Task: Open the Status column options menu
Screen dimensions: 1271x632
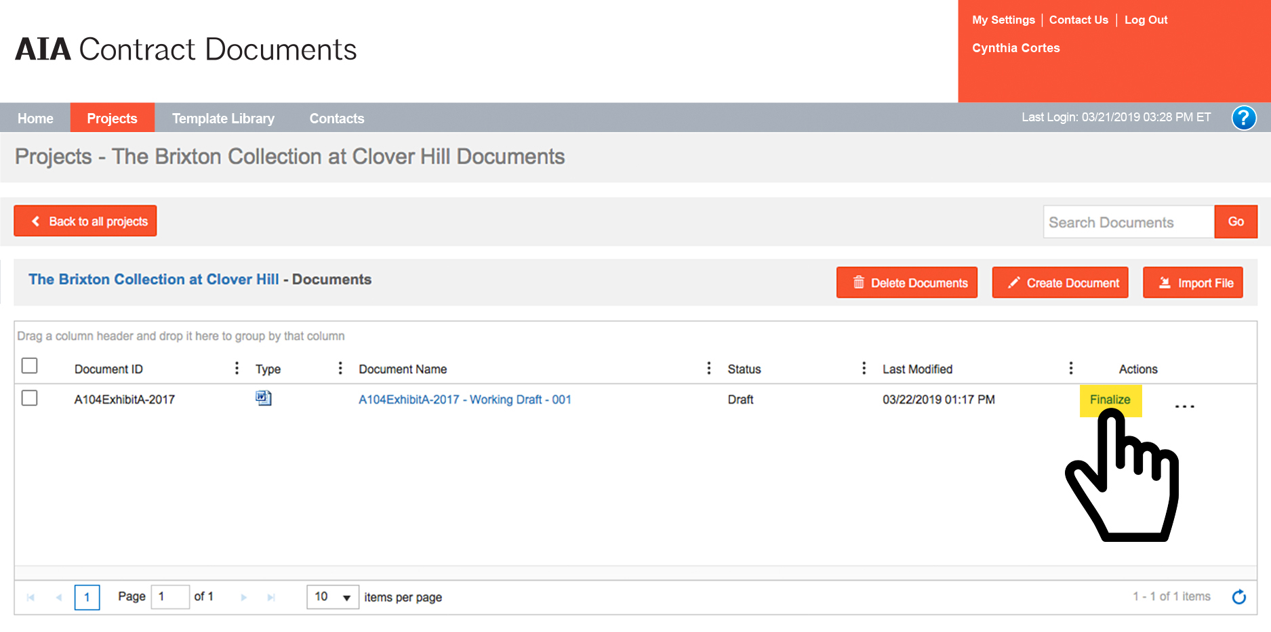Action: click(x=864, y=368)
